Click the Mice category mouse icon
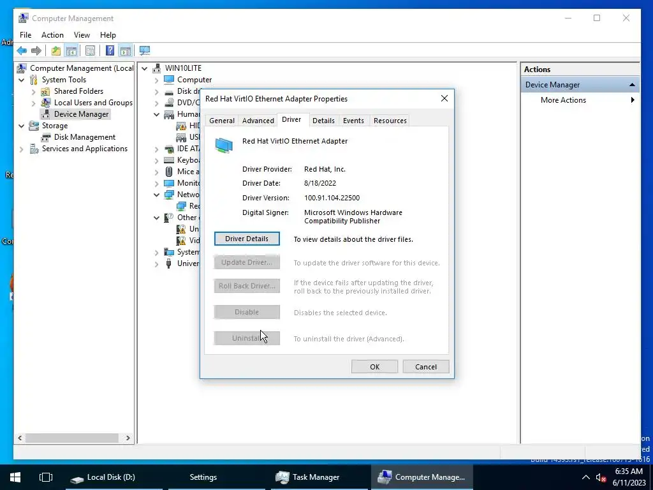The width and height of the screenshot is (653, 490). tap(168, 172)
